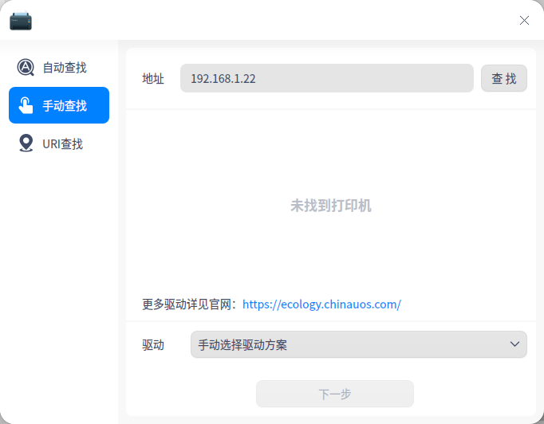Close the add printer dialog
The image size is (544, 424).
(x=524, y=21)
